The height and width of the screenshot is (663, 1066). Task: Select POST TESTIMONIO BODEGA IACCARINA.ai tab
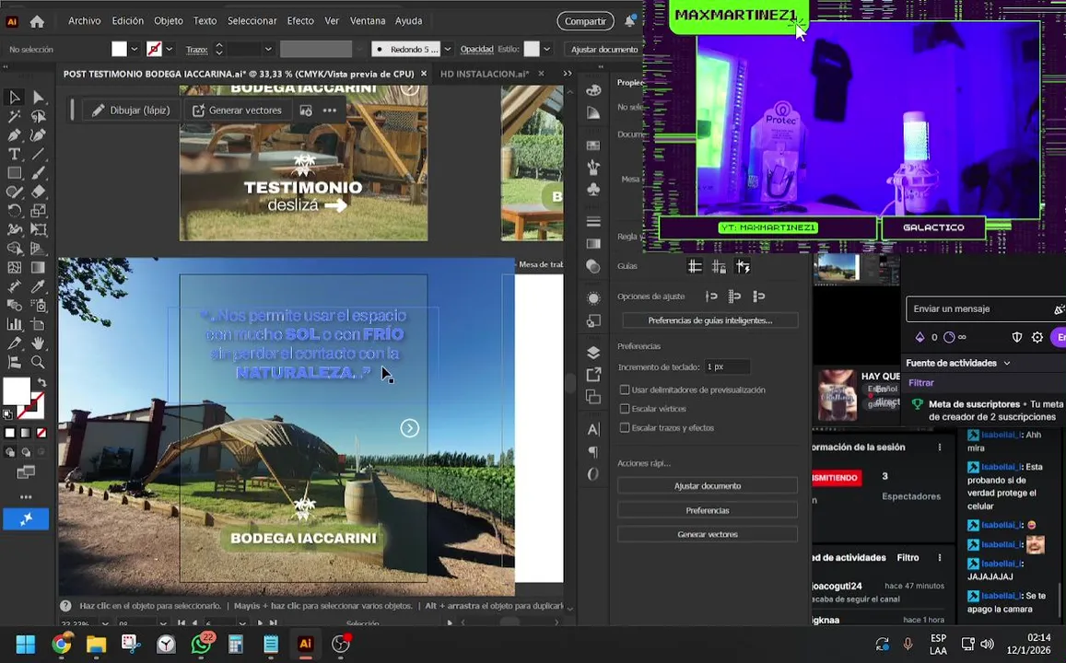click(239, 74)
